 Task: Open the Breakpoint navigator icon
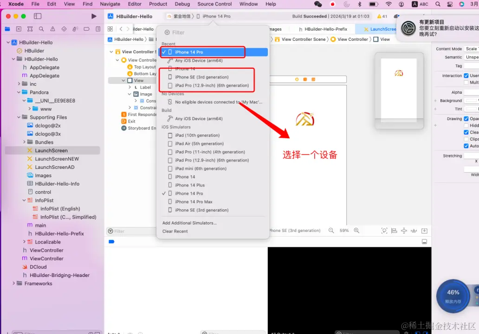click(x=86, y=29)
